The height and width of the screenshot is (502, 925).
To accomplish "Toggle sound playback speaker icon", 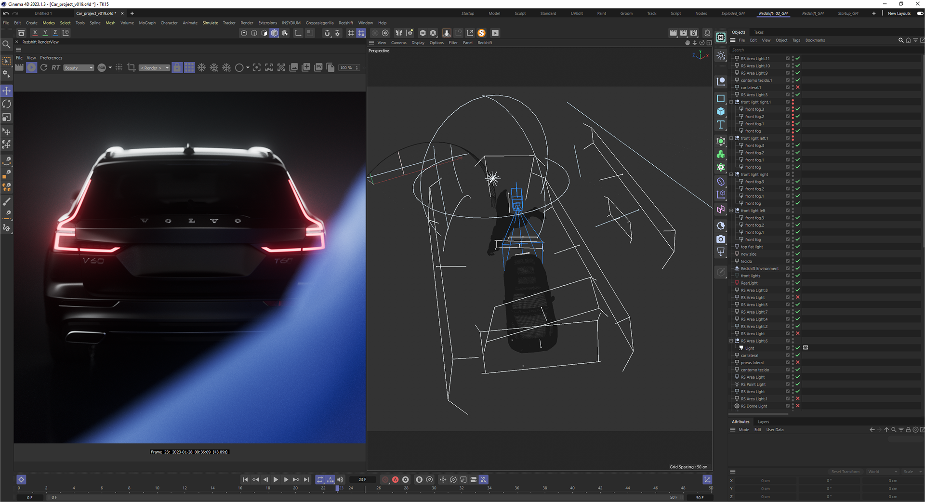I will tap(340, 479).
